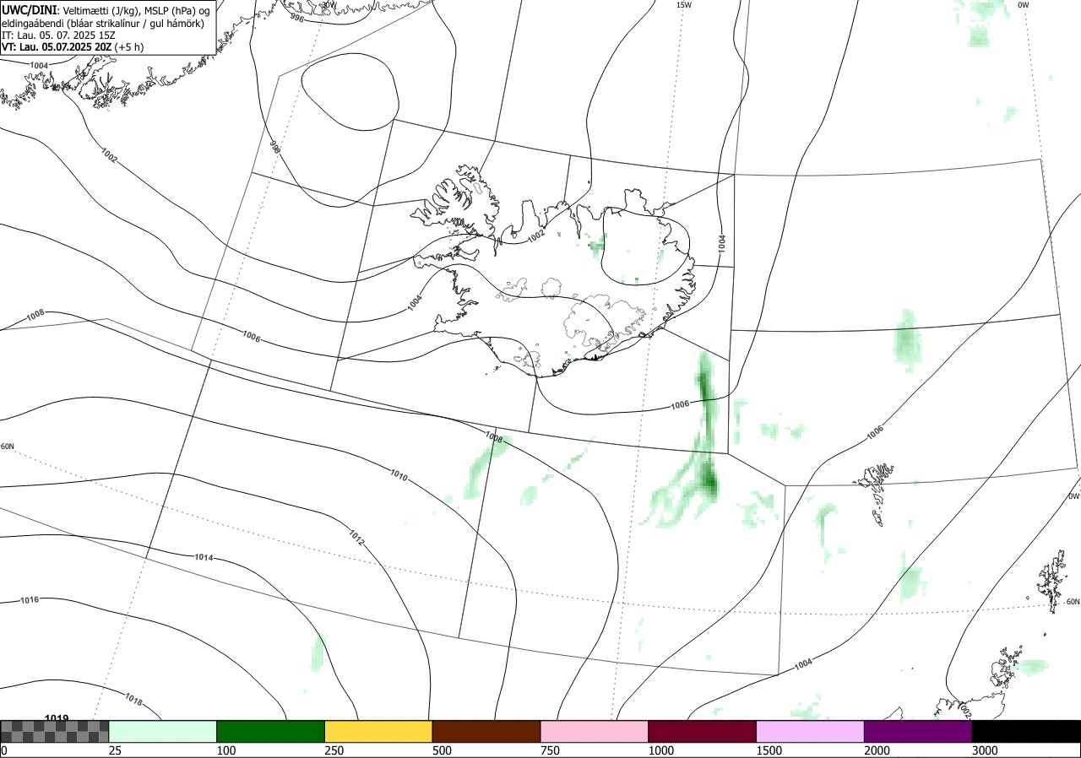The height and width of the screenshot is (758, 1081).
Task: Click the '500' legend scale value
Action: (443, 750)
